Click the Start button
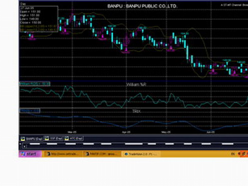The height and width of the screenshot is (186, 248). [x=30, y=154]
